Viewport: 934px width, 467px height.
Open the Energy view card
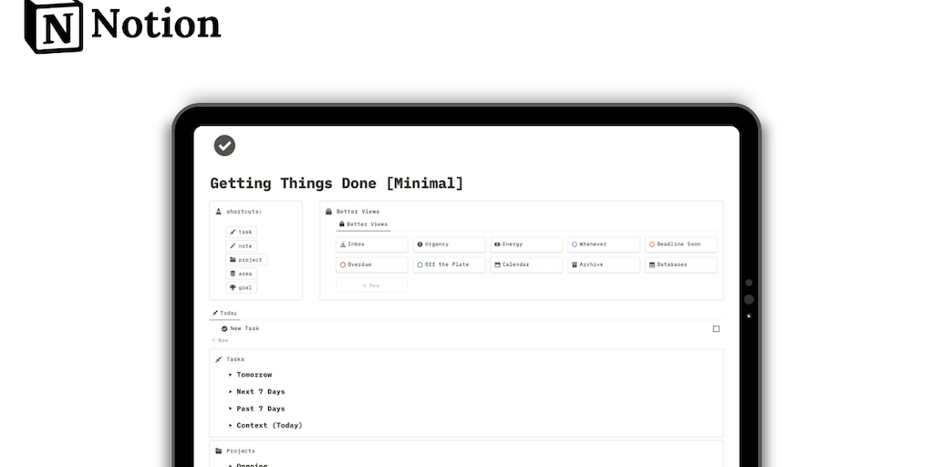tap(526, 244)
